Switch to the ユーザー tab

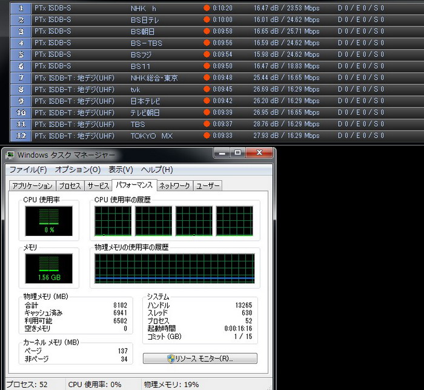(208, 186)
